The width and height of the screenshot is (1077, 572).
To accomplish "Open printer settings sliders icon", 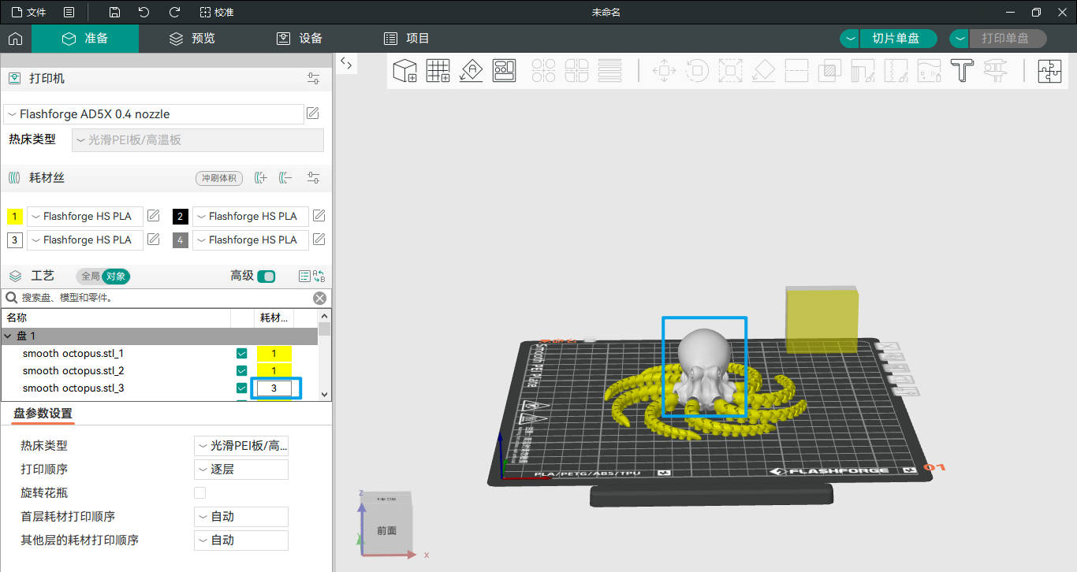I will click(x=314, y=79).
